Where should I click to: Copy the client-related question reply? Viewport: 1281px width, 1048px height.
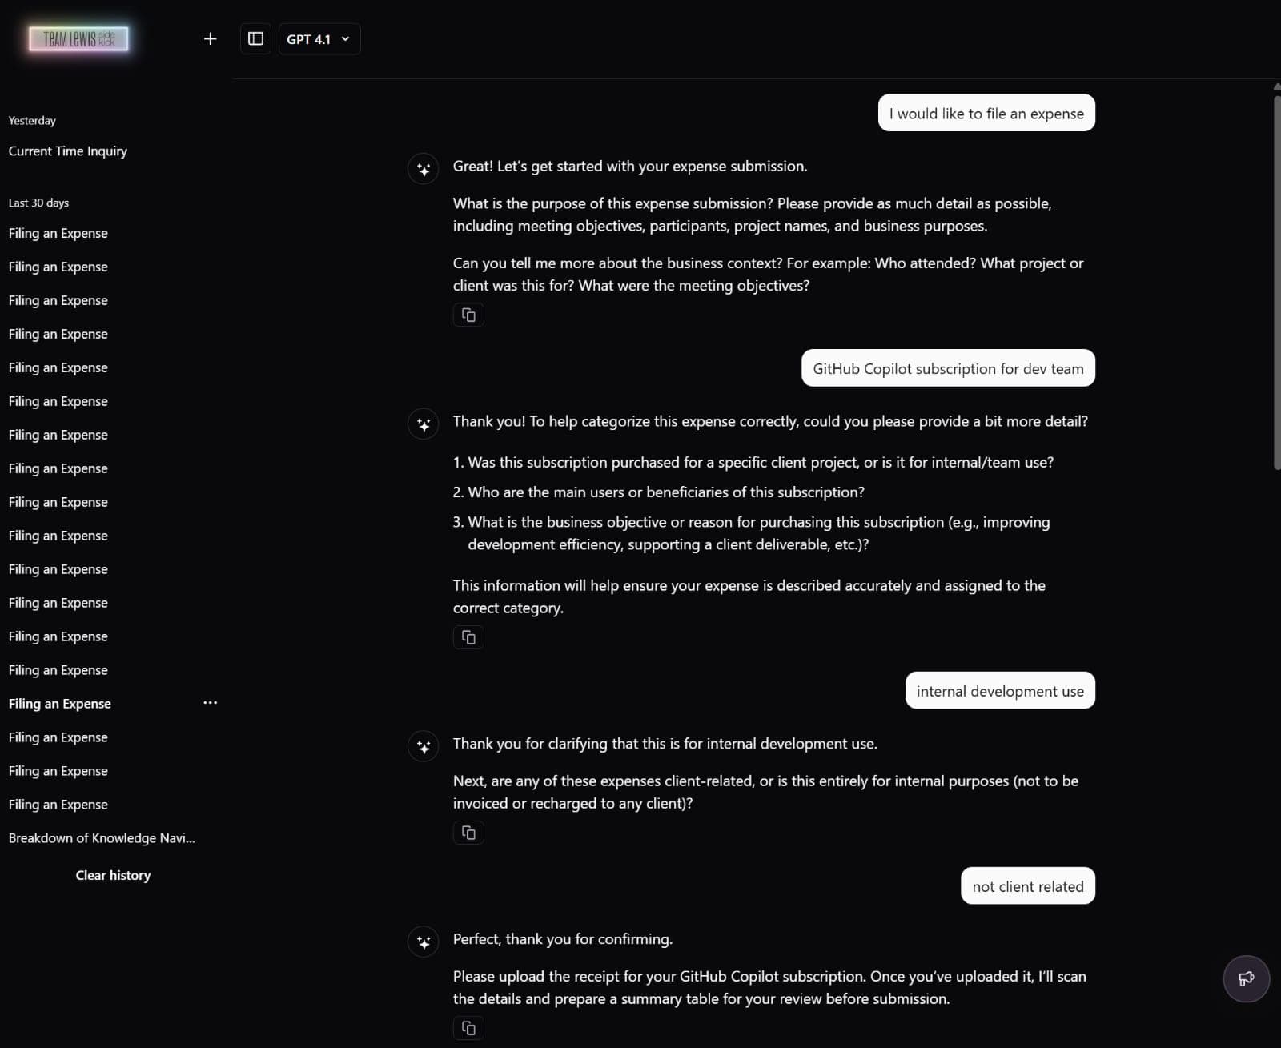tap(468, 833)
